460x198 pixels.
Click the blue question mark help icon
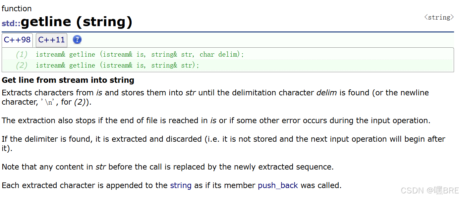(x=77, y=40)
